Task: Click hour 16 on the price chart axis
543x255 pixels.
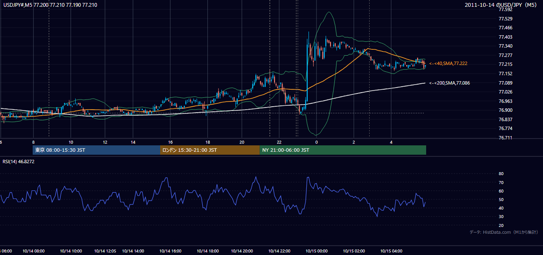Action: pos(170,142)
